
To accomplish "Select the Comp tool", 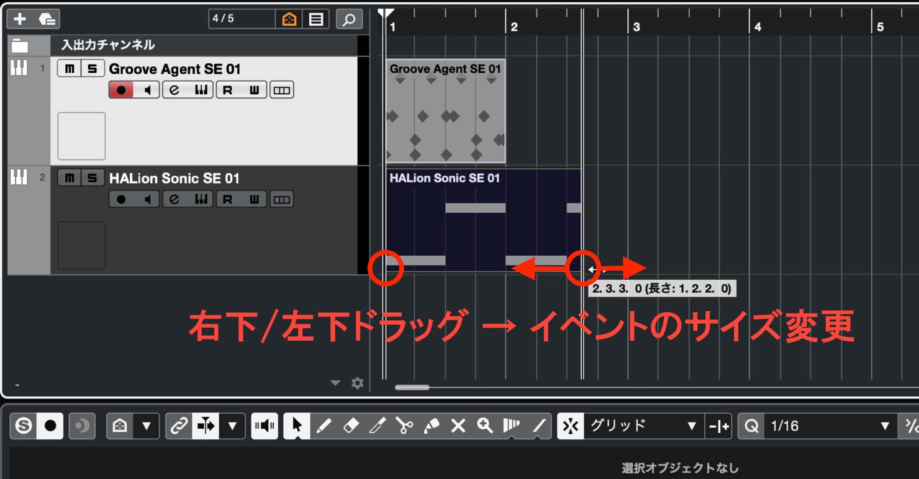I will [x=512, y=426].
